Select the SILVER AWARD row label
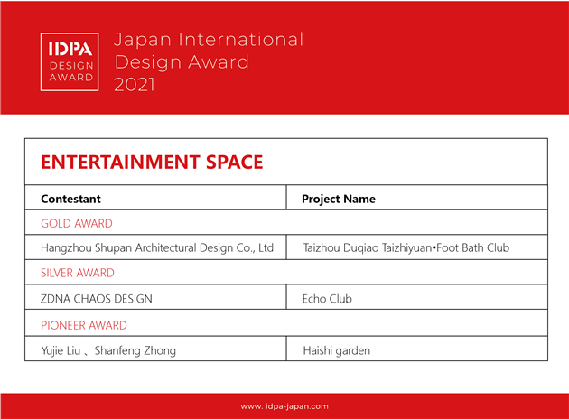Viewport: 569px width, 419px height. (78, 273)
